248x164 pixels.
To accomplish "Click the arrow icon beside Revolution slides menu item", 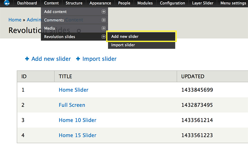I will [104, 37].
